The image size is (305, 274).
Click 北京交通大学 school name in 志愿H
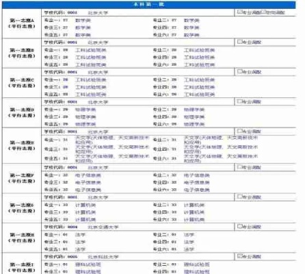(103, 227)
